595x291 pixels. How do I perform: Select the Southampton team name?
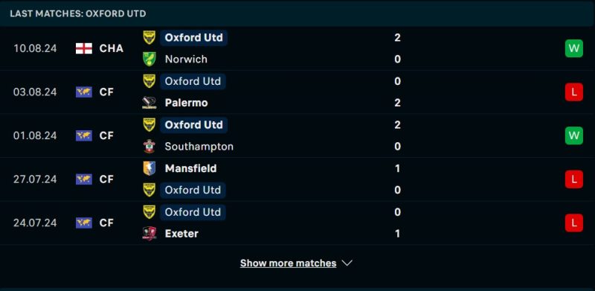pyautogui.click(x=199, y=147)
